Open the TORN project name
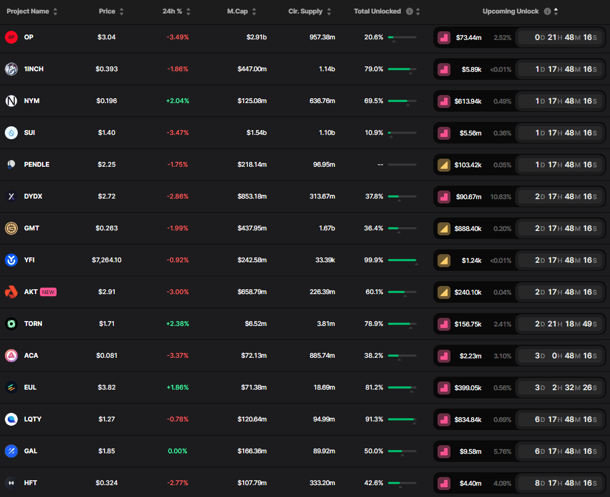 point(33,324)
